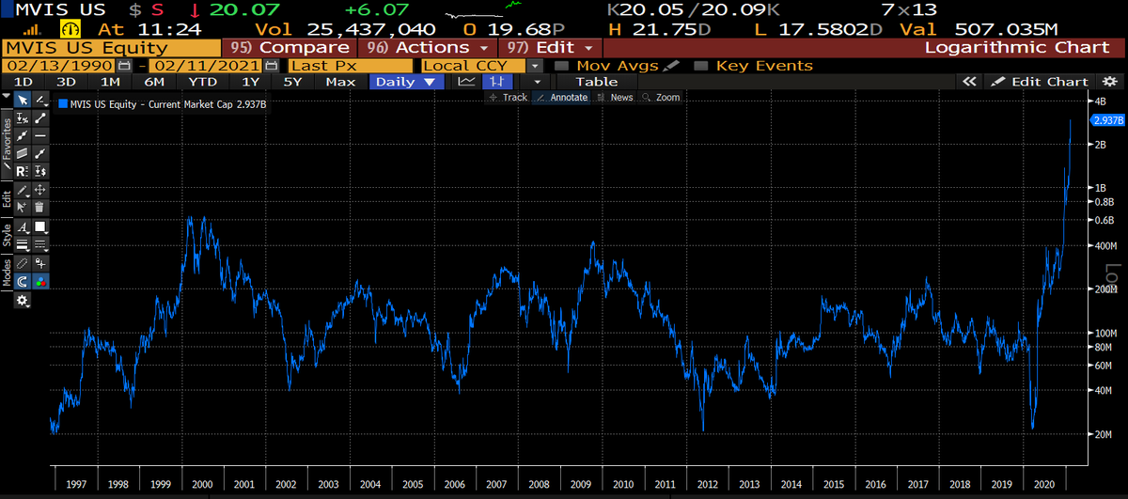Select the arrow pointer tool
Screen dimensions: 1128x499
click(22, 99)
